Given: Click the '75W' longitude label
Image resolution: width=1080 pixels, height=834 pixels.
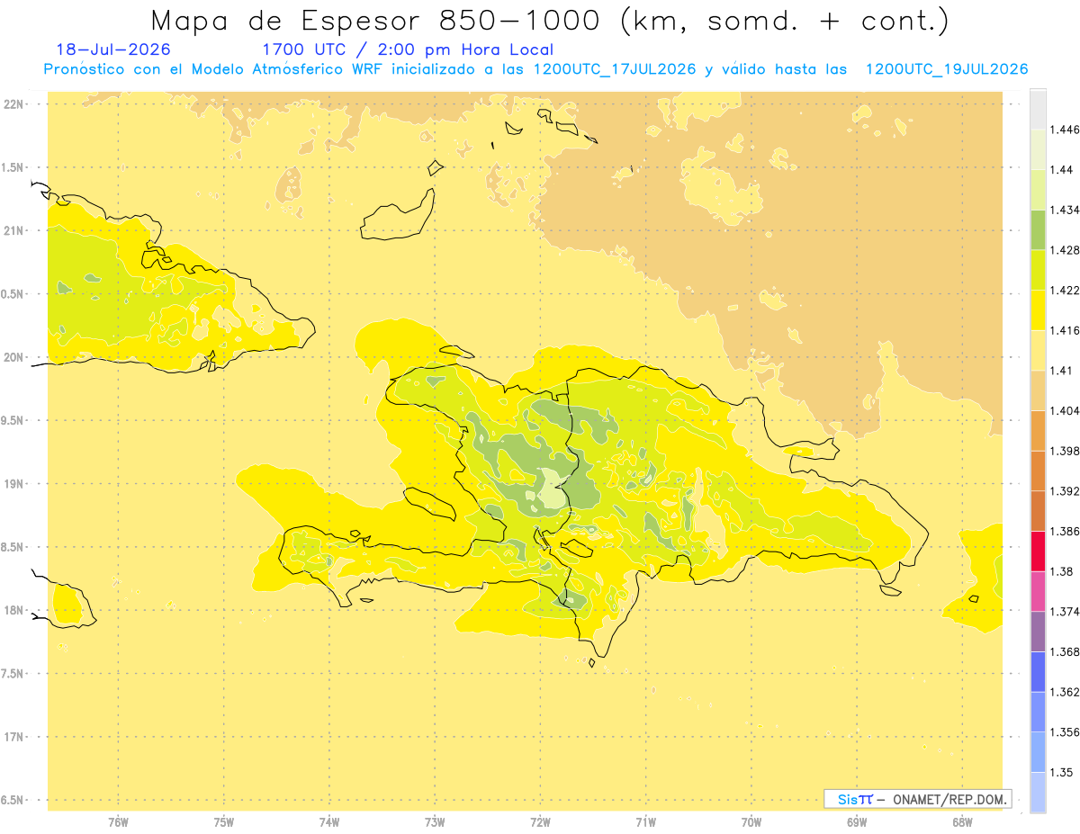Looking at the screenshot, I should [224, 822].
